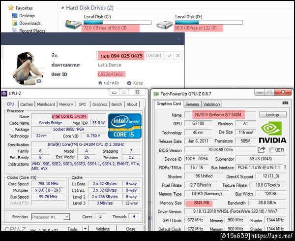Screen dimensions: 295x241
Task: Save BIOS with the export arrow icon
Action: click(x=262, y=150)
